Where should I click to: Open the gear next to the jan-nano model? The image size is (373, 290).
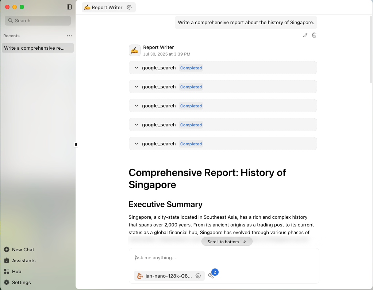198,276
